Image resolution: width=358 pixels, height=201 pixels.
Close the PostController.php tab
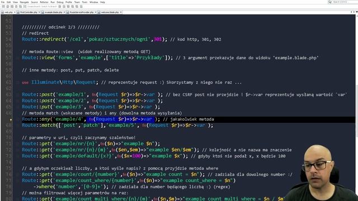(39, 12)
